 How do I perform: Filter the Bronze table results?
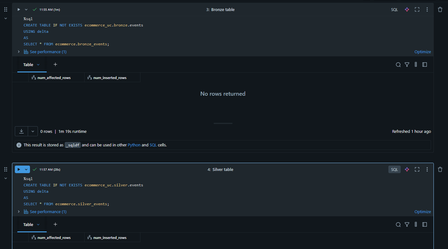407,65
